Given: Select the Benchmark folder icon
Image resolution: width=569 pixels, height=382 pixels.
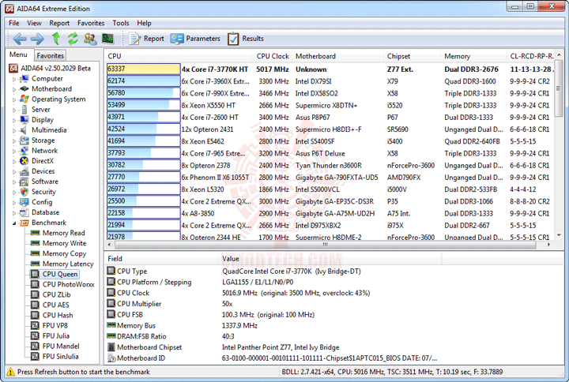Looking at the screenshot, I should tap(24, 223).
